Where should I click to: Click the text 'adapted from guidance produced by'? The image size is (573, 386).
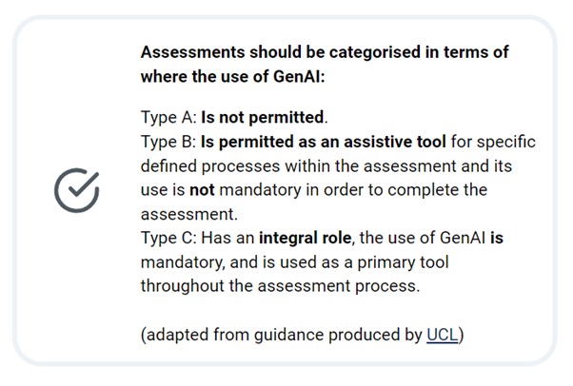coord(284,335)
